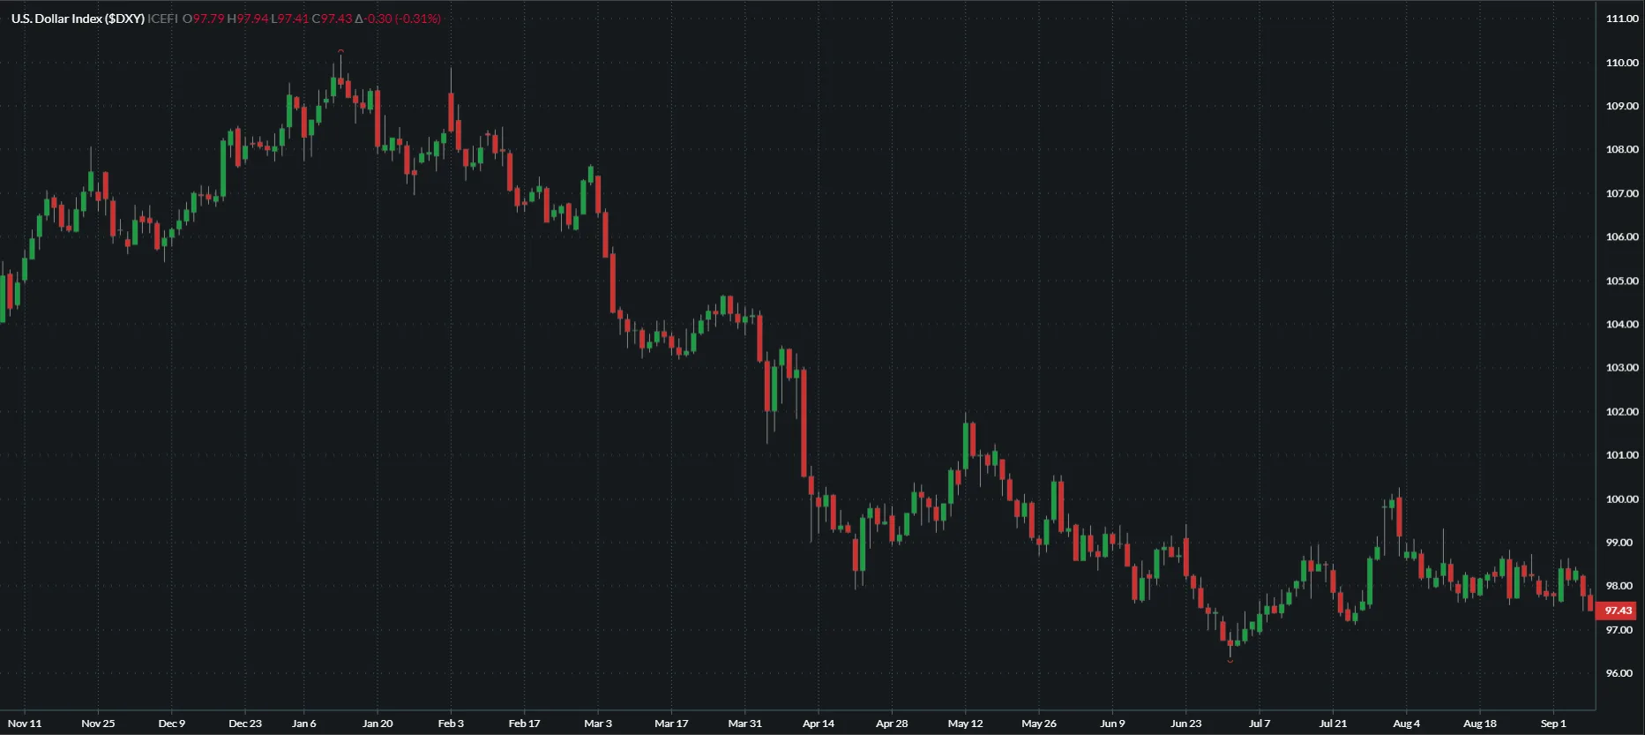The width and height of the screenshot is (1645, 735).
Task: Click the 110.00 price axis label
Action: pos(1621,63)
